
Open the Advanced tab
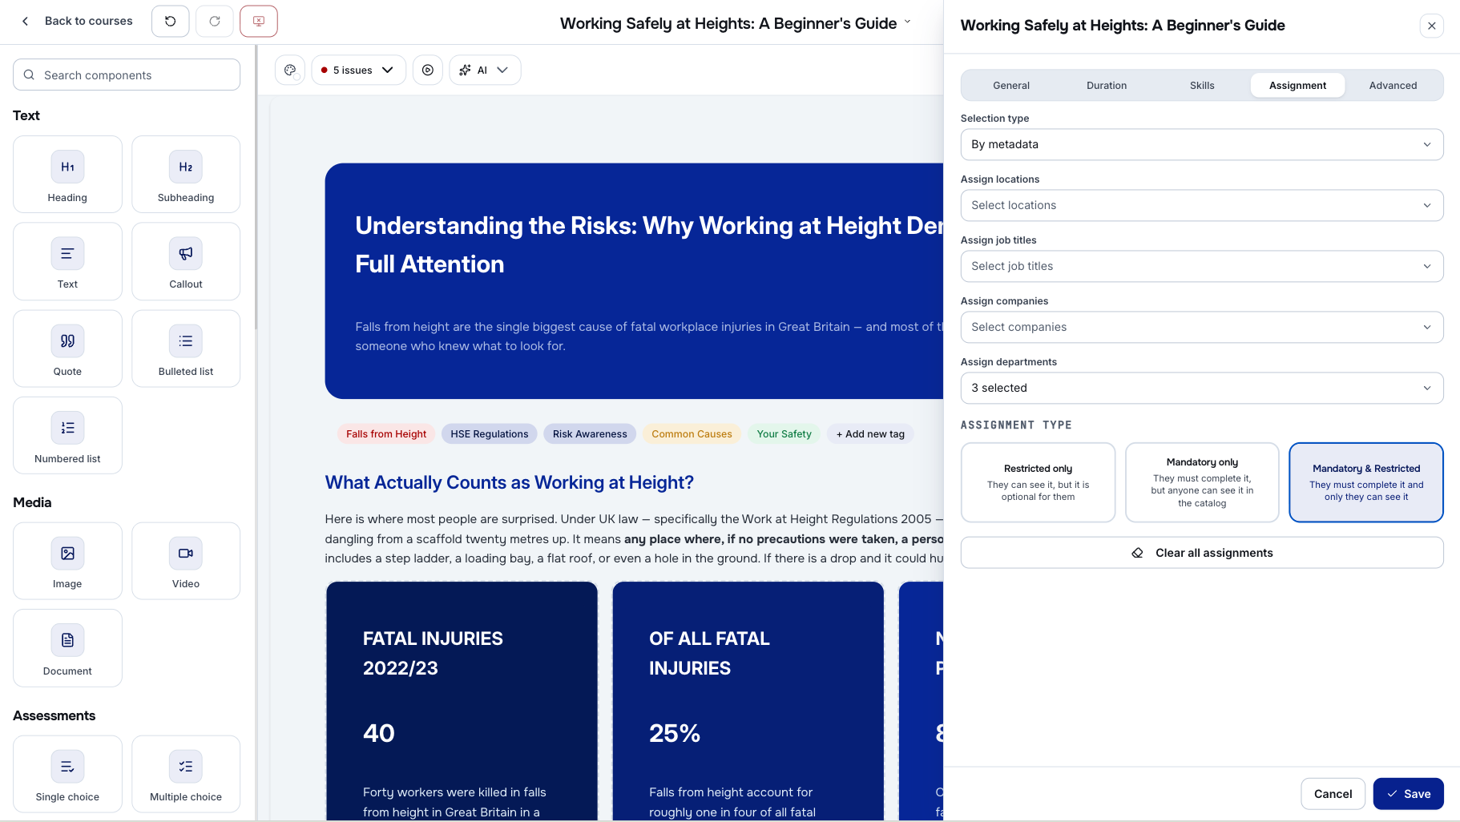1393,86
